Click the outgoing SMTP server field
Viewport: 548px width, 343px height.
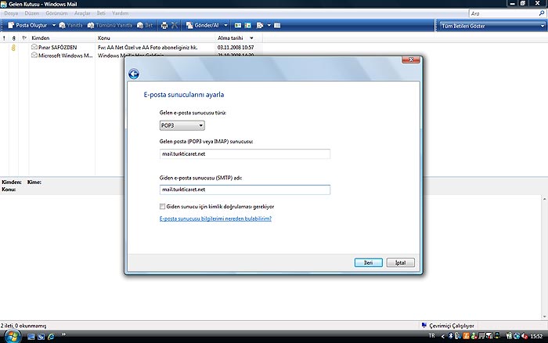click(x=244, y=190)
